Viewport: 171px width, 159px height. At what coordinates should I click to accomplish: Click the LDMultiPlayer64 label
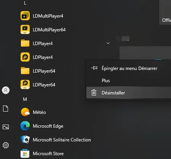[49, 30]
